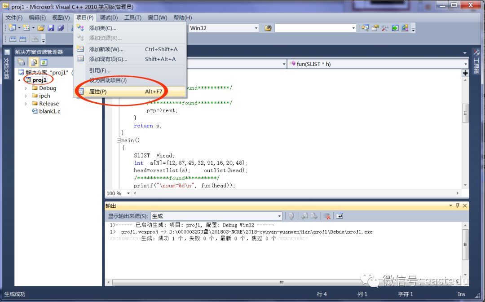Click the first icon on the second toolbar row
485x302 pixels.
point(13,39)
